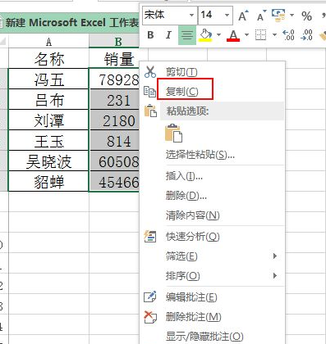Choose 选择性粘贴(S)... menu entry

(x=200, y=155)
